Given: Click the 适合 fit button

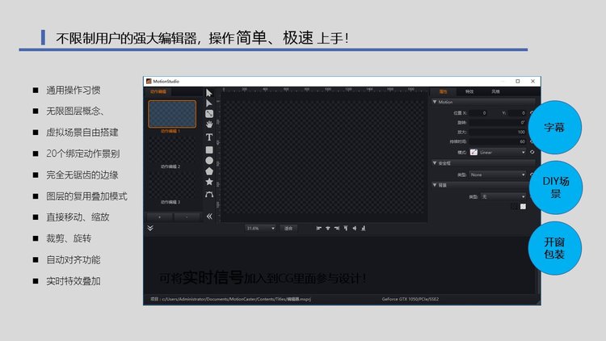Looking at the screenshot, I should tap(289, 228).
